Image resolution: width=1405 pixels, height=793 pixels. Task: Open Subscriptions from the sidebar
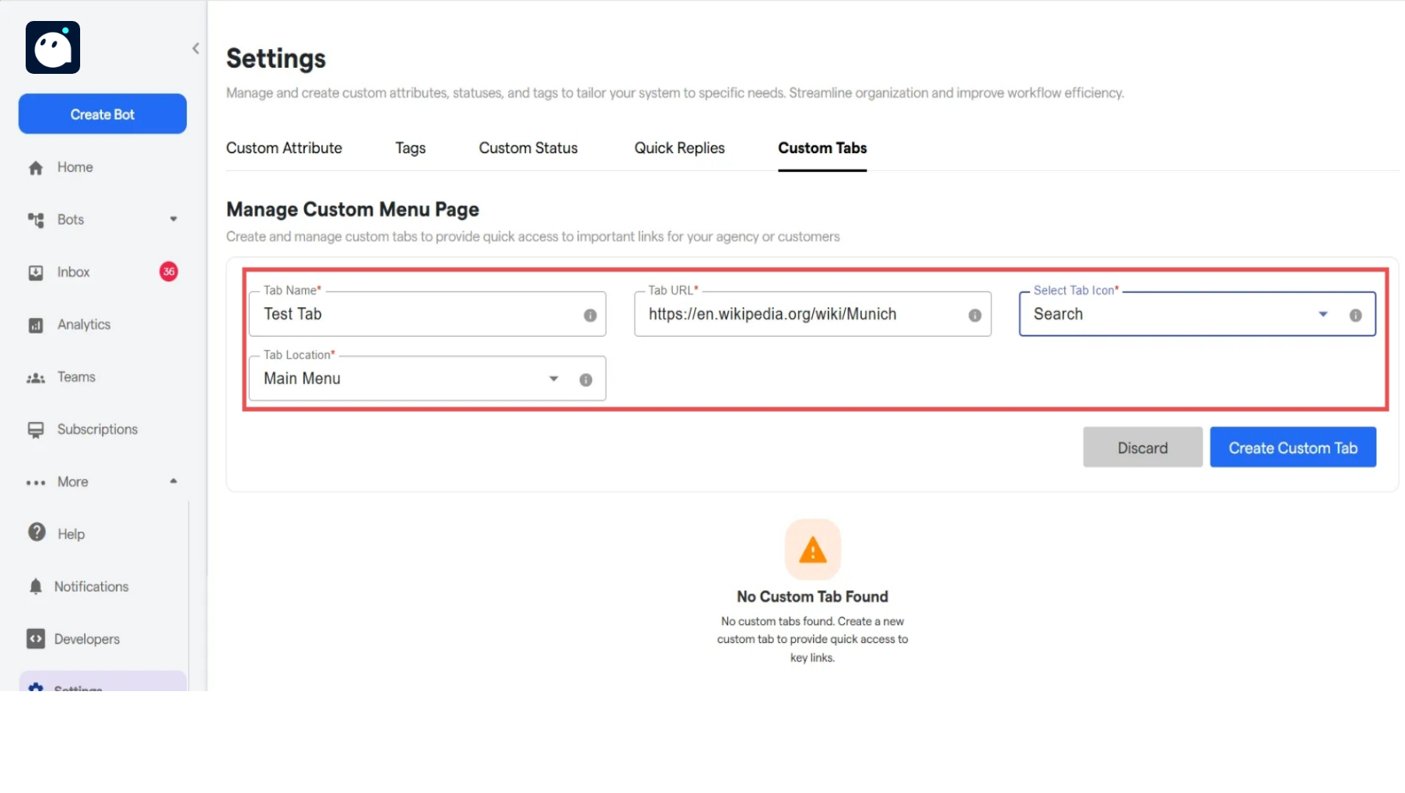[x=97, y=429]
